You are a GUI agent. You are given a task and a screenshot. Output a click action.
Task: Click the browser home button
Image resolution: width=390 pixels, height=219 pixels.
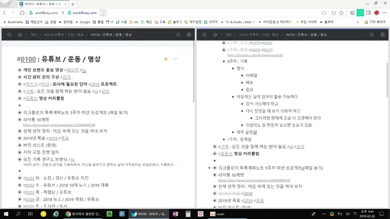tap(22, 13)
